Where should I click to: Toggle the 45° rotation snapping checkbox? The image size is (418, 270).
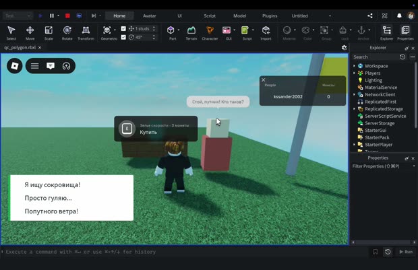coord(123,37)
